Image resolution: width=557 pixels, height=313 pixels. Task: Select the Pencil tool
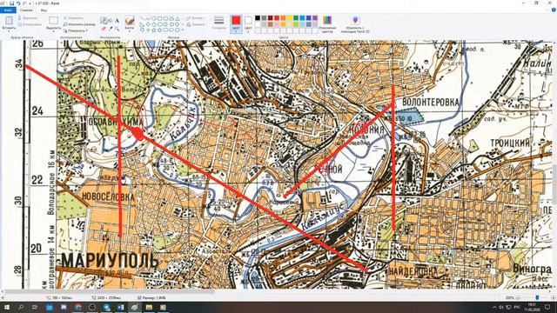(x=104, y=20)
